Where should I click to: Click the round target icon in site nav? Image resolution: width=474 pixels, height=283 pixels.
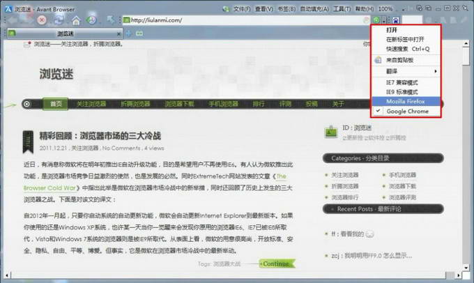(x=27, y=104)
